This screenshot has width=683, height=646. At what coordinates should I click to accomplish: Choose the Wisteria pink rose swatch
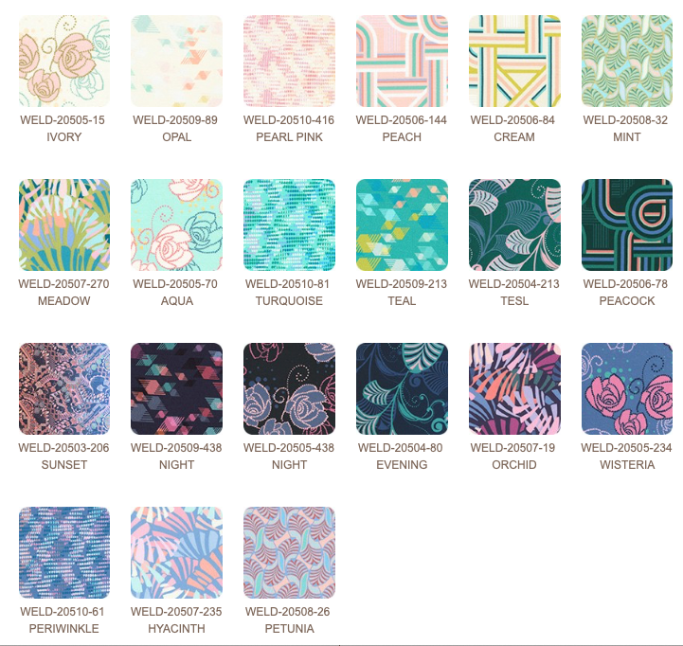pyautogui.click(x=627, y=388)
